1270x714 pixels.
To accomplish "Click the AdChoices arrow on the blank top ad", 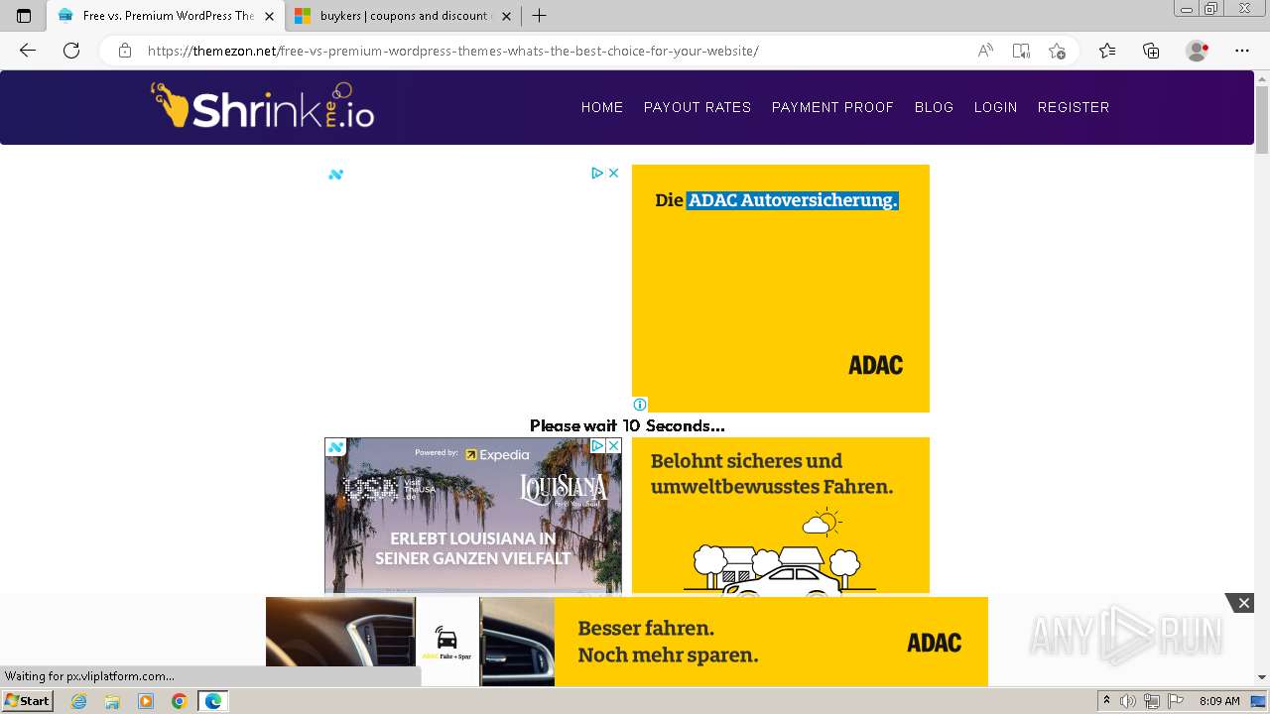I will click(x=597, y=173).
